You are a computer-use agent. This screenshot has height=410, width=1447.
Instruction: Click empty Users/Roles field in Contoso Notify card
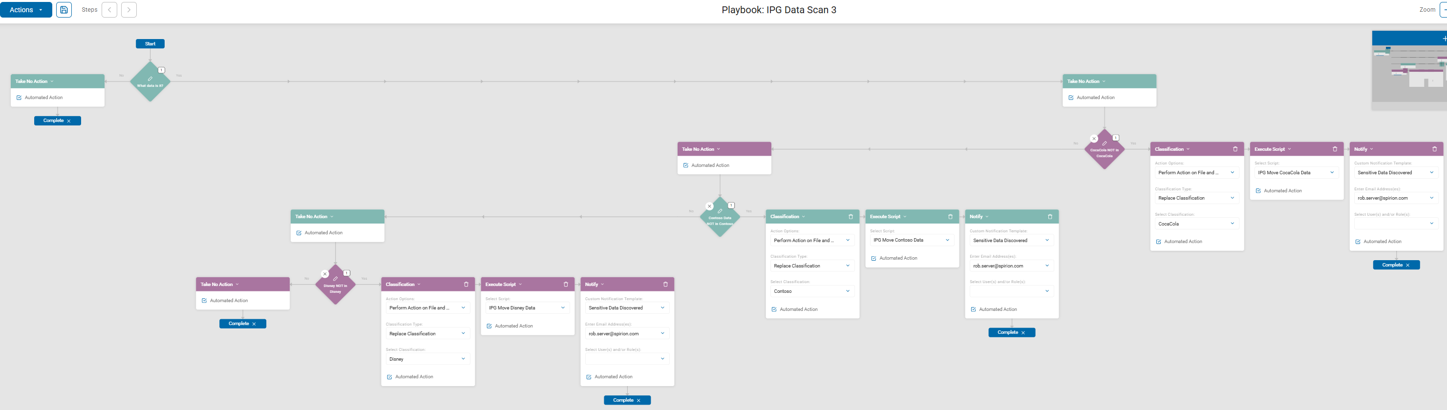(x=1011, y=291)
